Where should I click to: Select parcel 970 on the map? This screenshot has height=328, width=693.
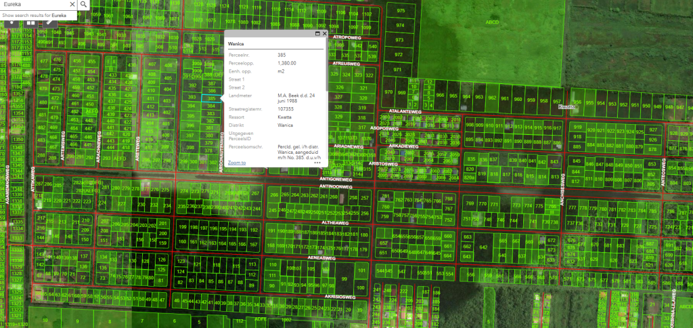[388, 92]
